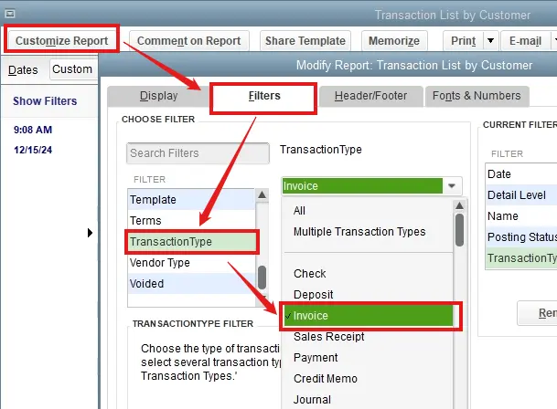Click the Customize Report button
Screen dimensions: 557x409
61,41
